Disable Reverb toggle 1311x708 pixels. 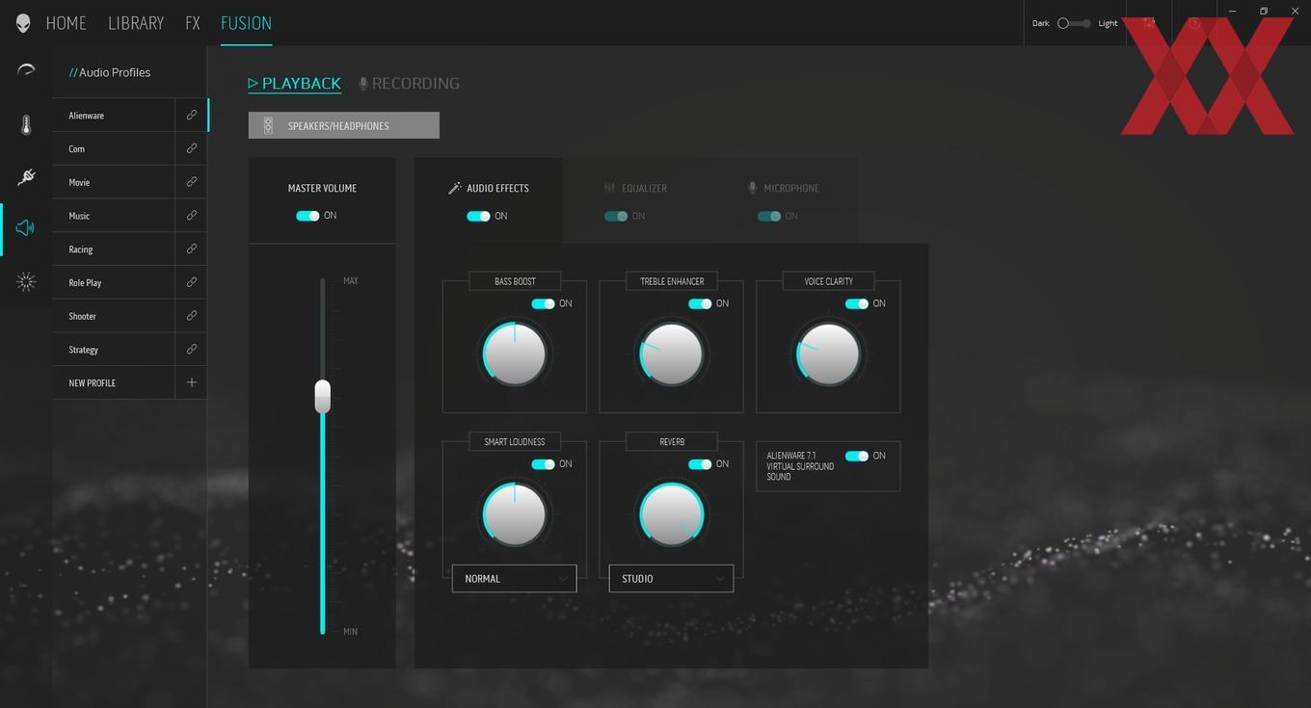click(x=700, y=464)
